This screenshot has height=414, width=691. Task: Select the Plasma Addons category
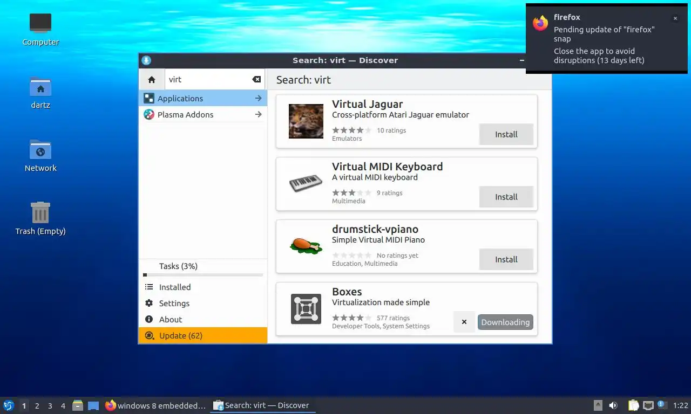click(203, 114)
